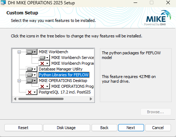The height and width of the screenshot is (137, 176).
Task: Click left arrow of tree horizontal scrollbar
Action: 15,99
